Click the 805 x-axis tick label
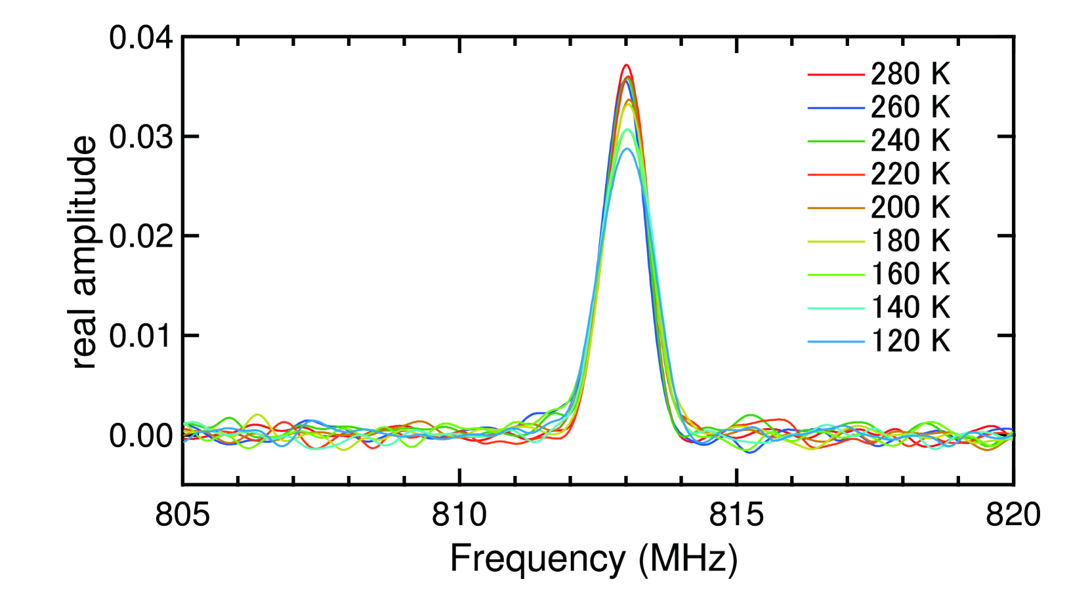The width and height of the screenshot is (1090, 596). pos(182,515)
